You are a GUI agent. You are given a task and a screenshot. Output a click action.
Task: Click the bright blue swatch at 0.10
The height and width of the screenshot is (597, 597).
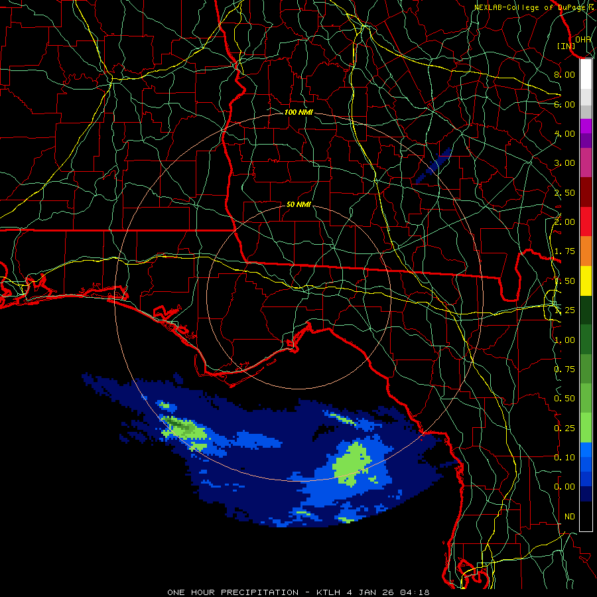coord(586,450)
